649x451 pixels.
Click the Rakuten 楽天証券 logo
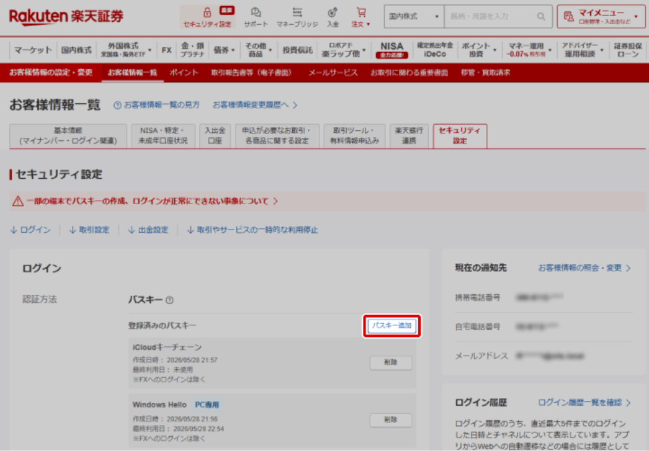(66, 17)
